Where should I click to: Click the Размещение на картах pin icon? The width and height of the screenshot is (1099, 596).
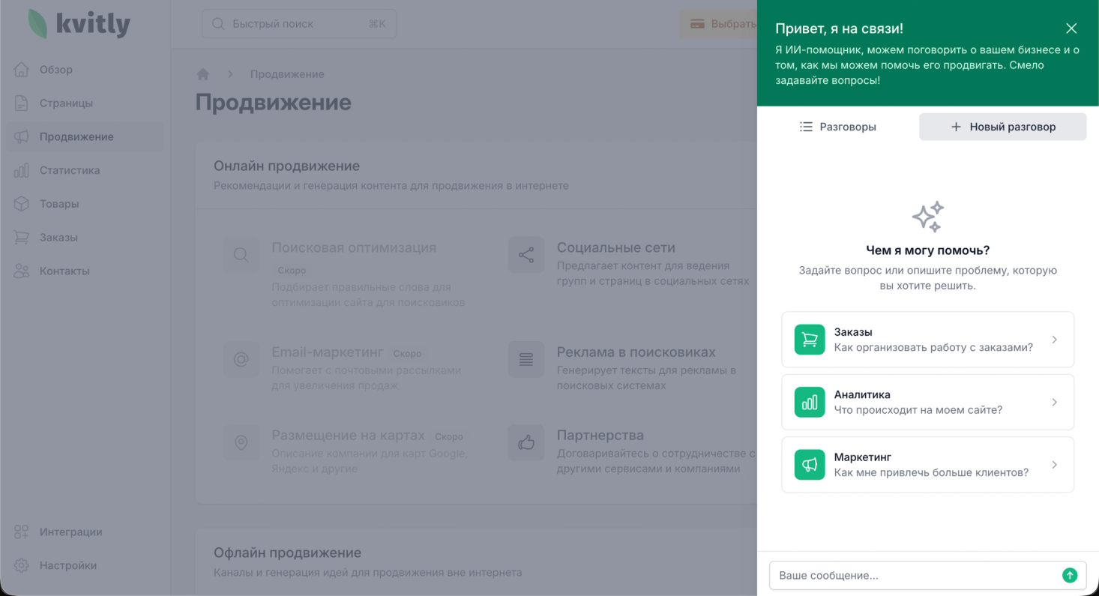click(241, 443)
